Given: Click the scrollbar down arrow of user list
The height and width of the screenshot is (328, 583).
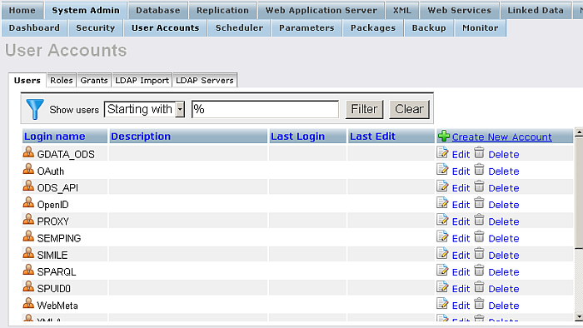Looking at the screenshot, I should click(579, 317).
